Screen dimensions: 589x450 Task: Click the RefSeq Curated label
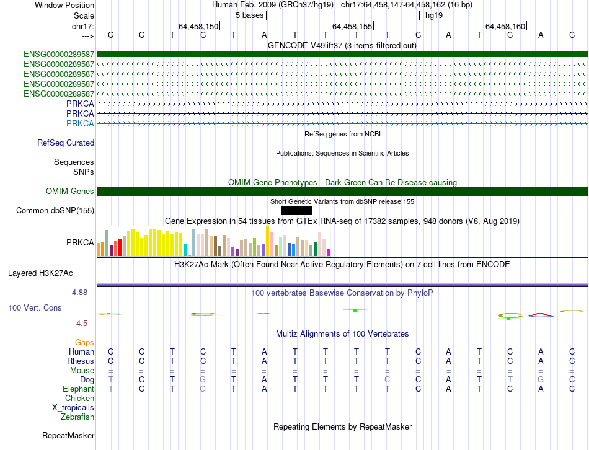(x=66, y=143)
